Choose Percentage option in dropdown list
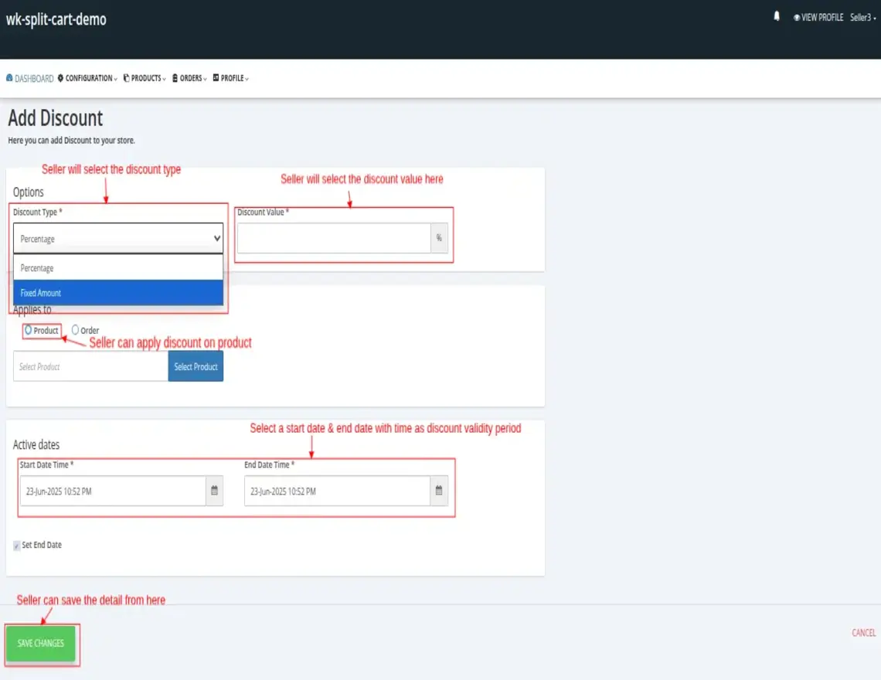881x680 pixels. 118,268
